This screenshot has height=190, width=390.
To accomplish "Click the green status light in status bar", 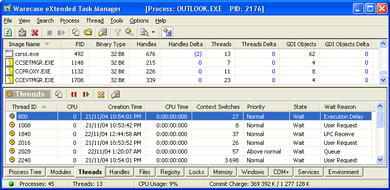I will tap(11, 184).
